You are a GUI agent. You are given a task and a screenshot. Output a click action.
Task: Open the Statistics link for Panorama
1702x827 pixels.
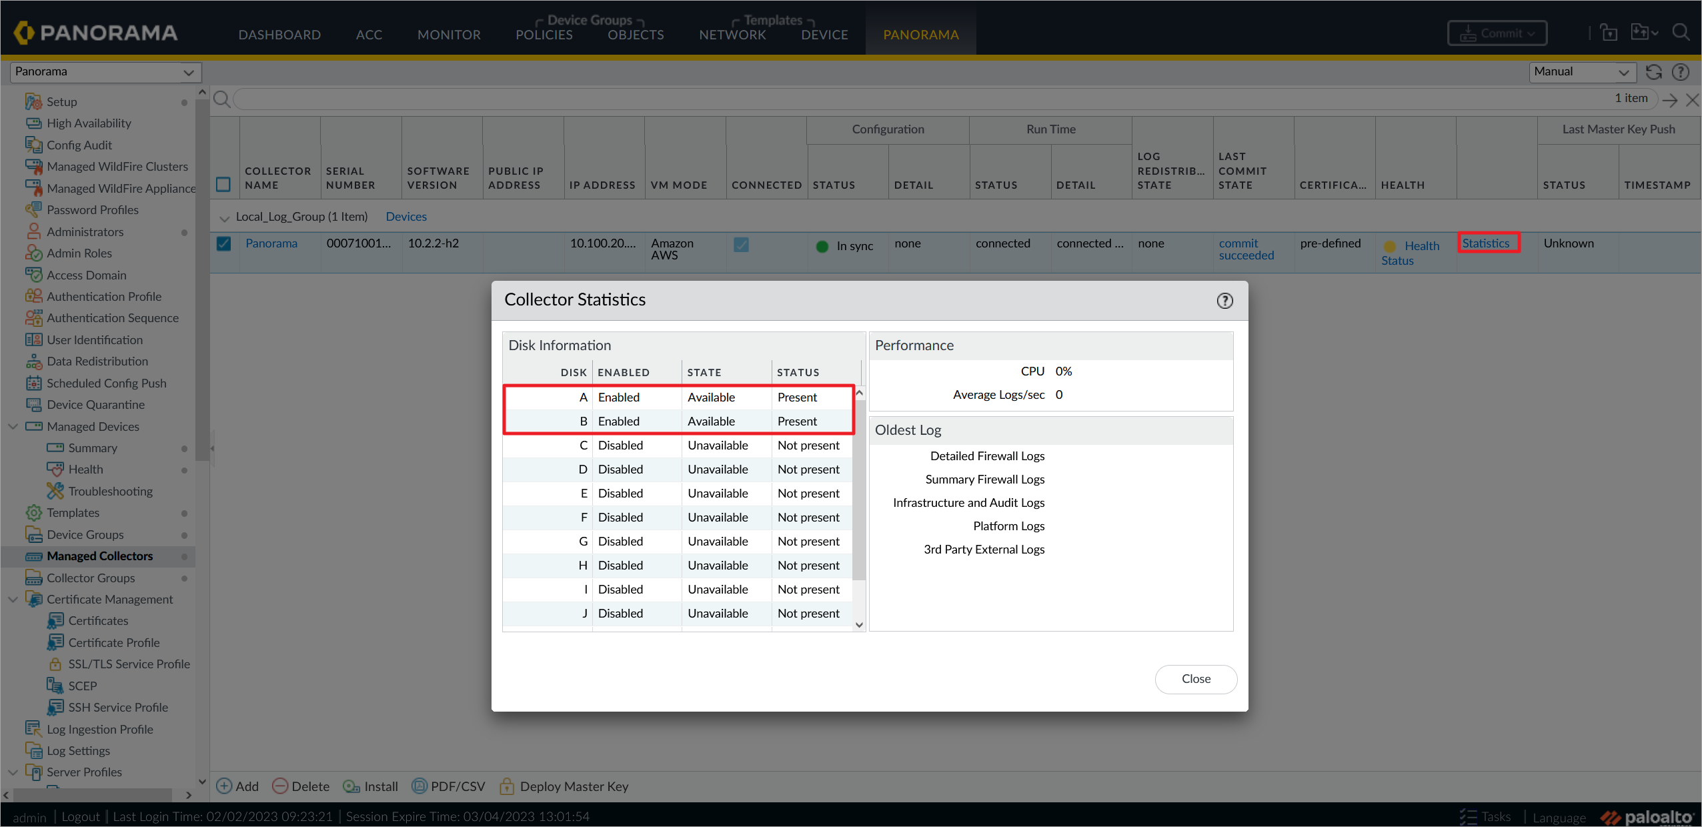point(1485,243)
